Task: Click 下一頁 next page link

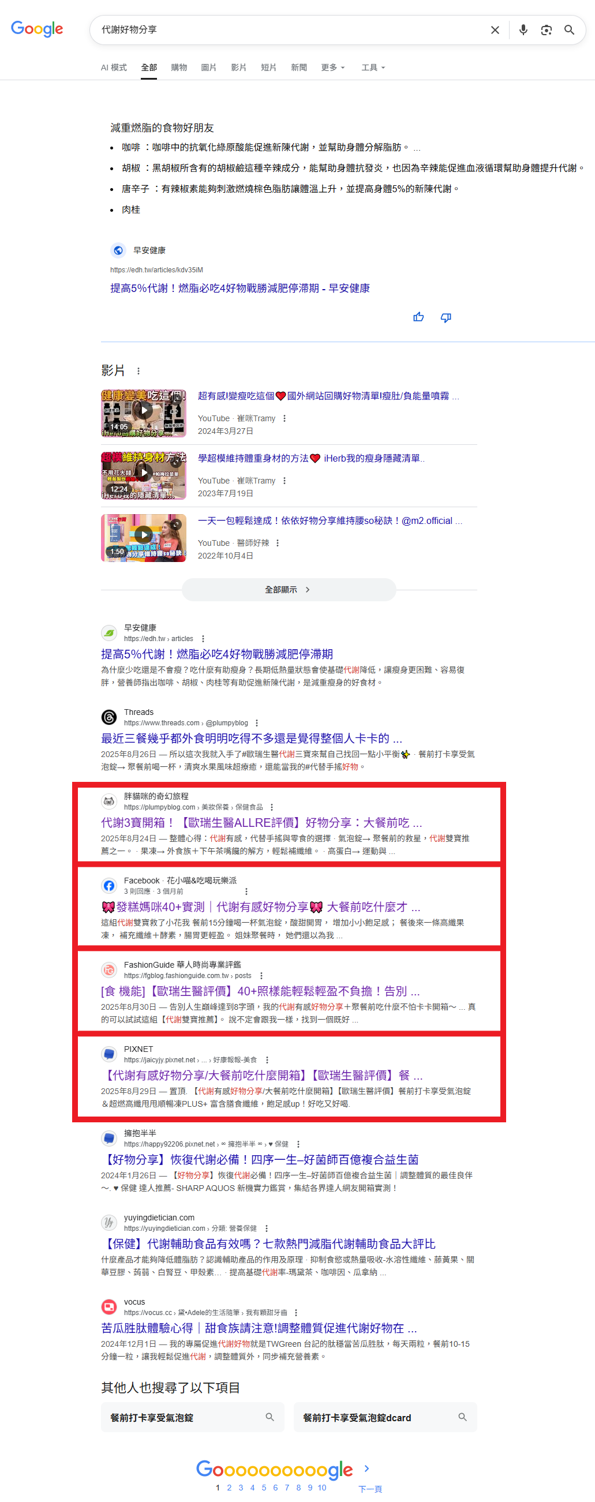Action: pyautogui.click(x=370, y=1489)
